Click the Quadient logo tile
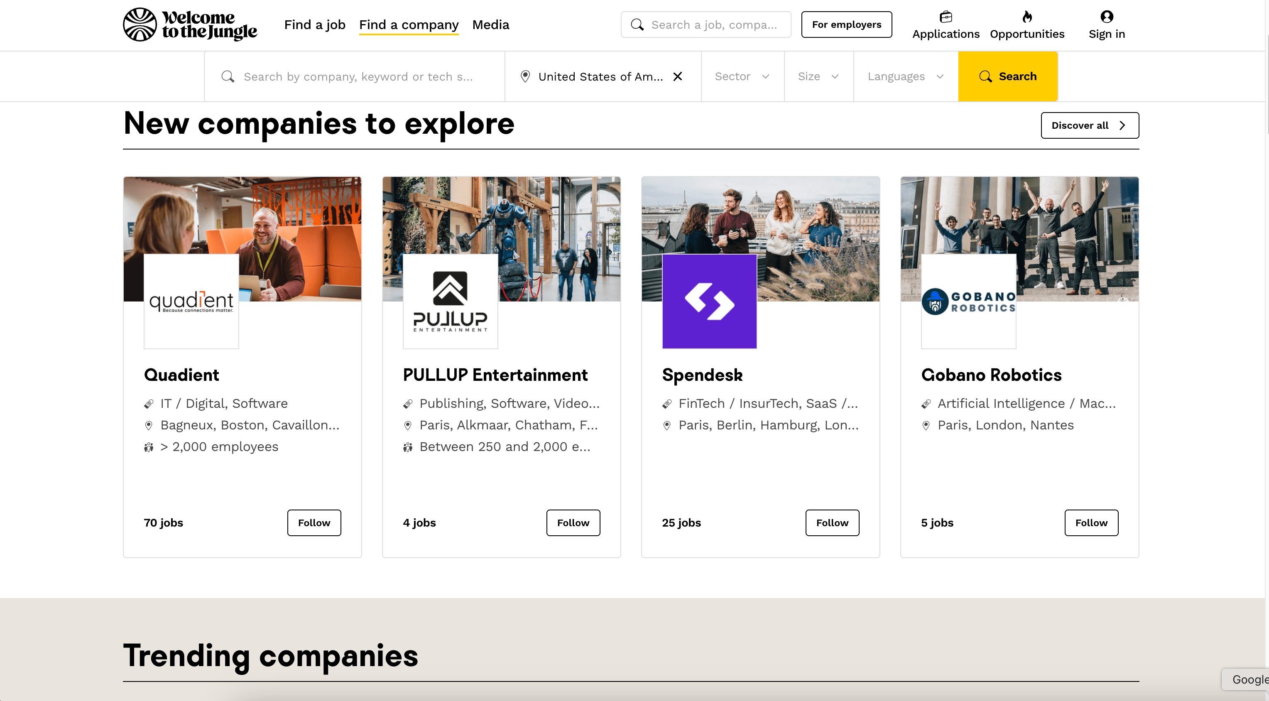1269x701 pixels. tap(191, 301)
